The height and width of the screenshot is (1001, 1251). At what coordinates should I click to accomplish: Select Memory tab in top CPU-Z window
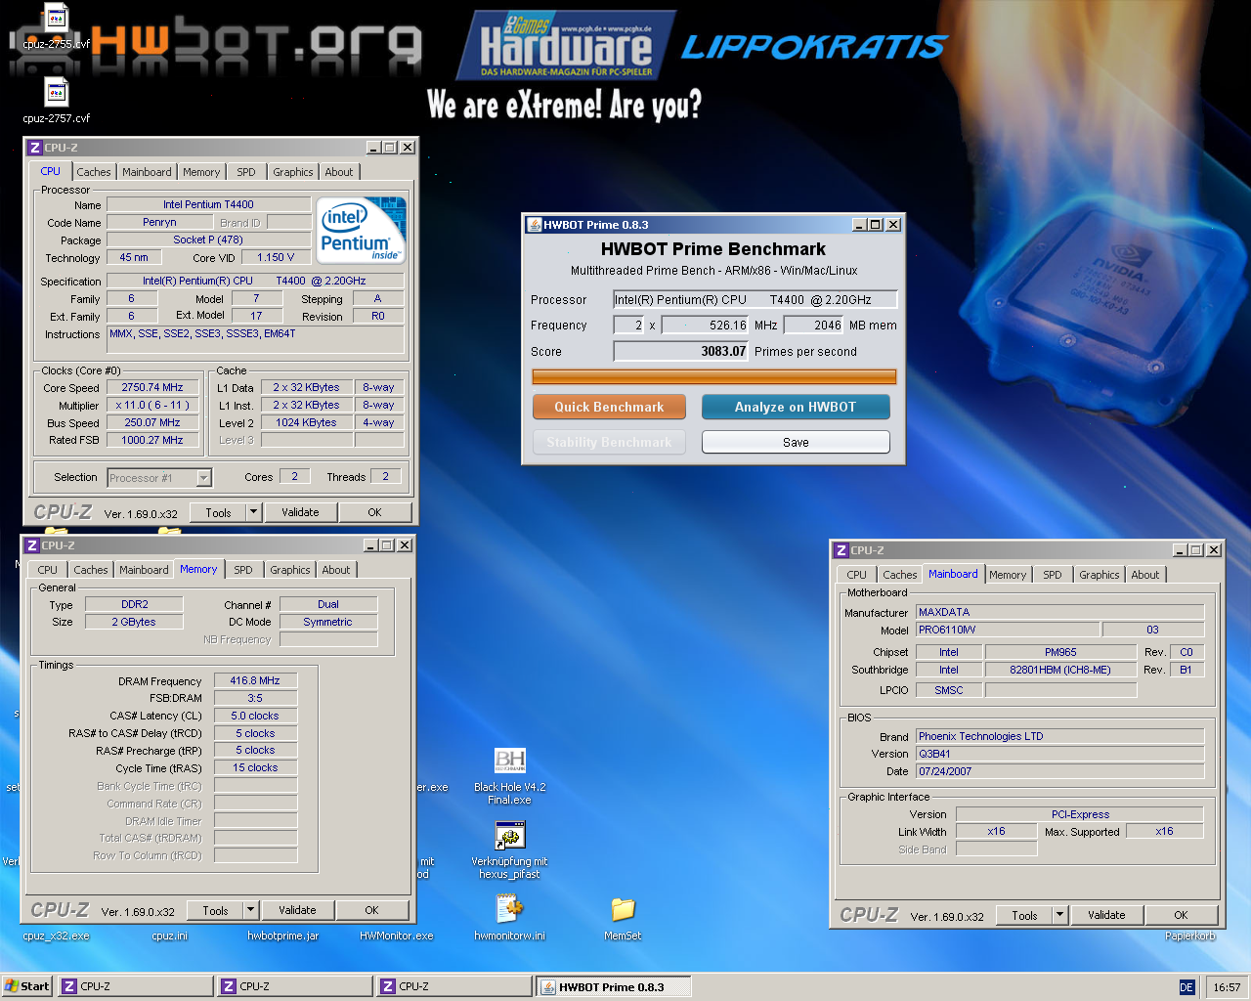coord(201,172)
